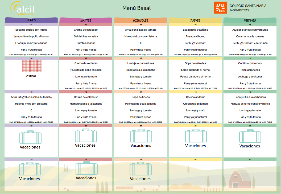
Task: Click the suitcase icon on day 30
Action: pyautogui.click(x=86, y=168)
